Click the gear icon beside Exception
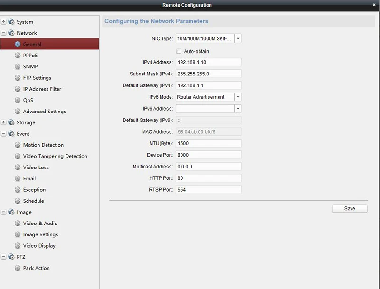 tap(18, 190)
